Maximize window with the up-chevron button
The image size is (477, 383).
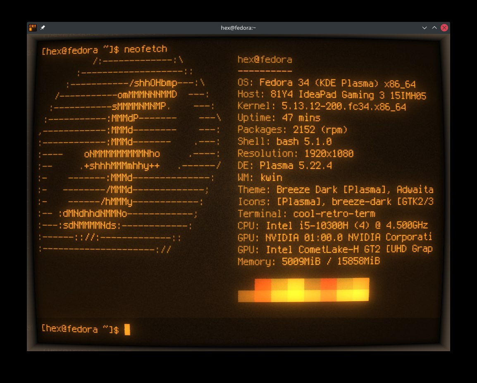point(434,28)
